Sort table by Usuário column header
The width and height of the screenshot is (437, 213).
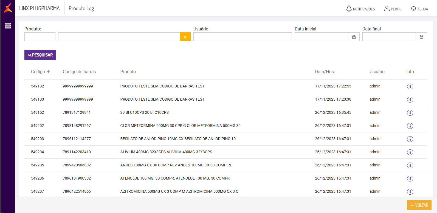click(377, 72)
